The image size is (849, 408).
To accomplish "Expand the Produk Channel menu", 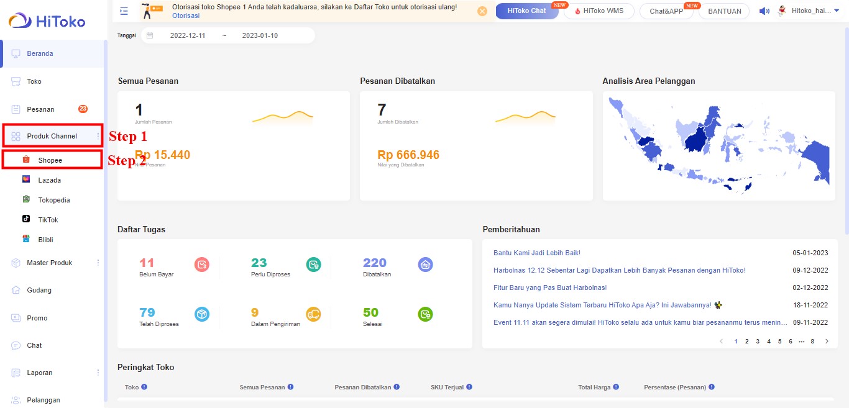I will click(x=52, y=136).
